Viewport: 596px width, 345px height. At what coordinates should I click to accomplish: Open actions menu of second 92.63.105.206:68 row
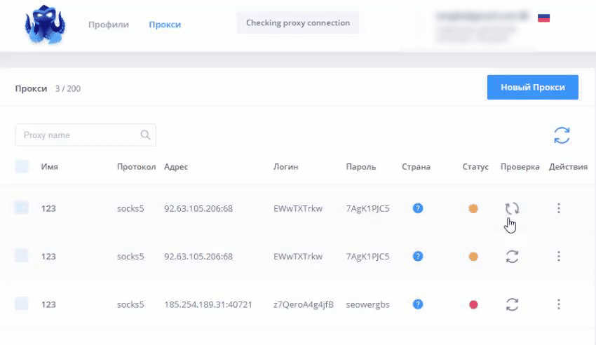click(x=558, y=256)
